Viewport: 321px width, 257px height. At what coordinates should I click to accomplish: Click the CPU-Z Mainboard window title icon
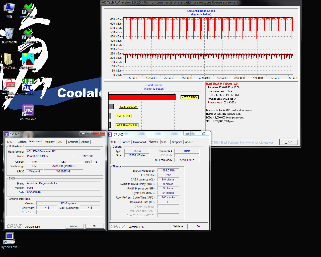point(7,134)
